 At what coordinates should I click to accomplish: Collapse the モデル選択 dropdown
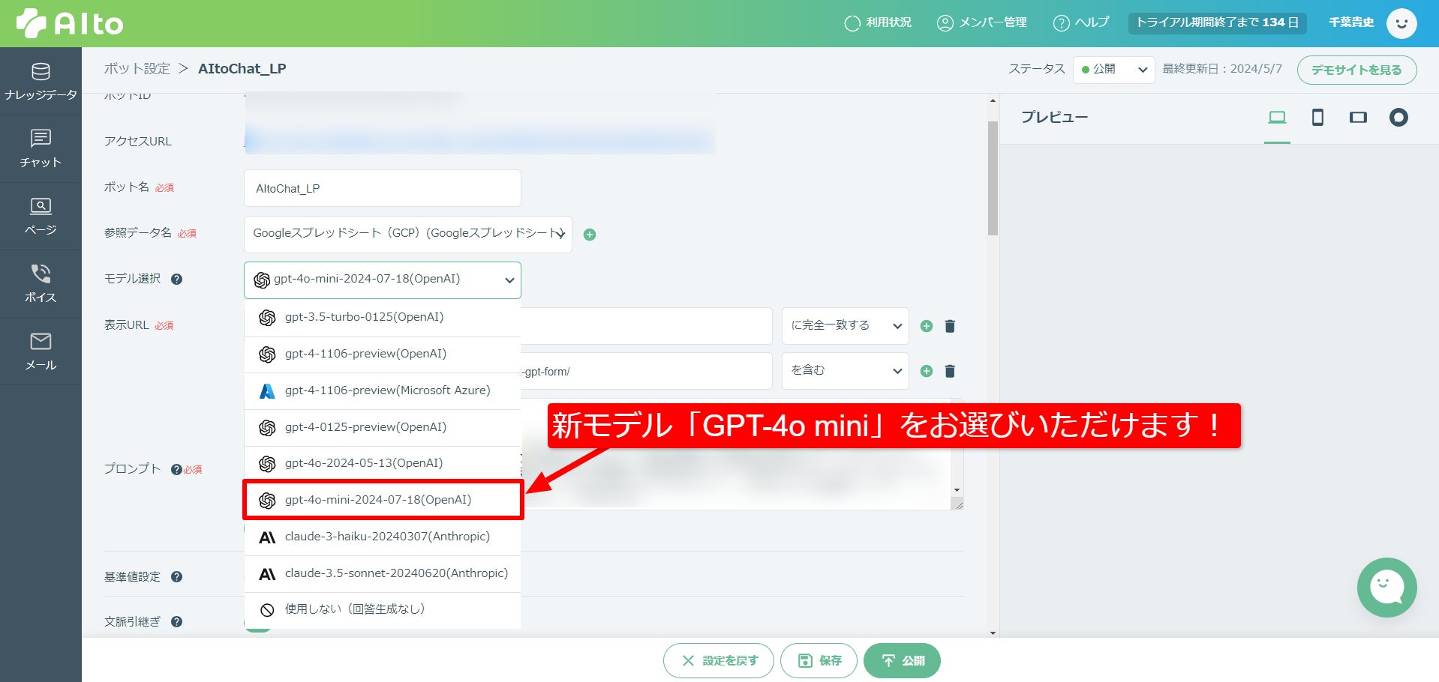(383, 280)
